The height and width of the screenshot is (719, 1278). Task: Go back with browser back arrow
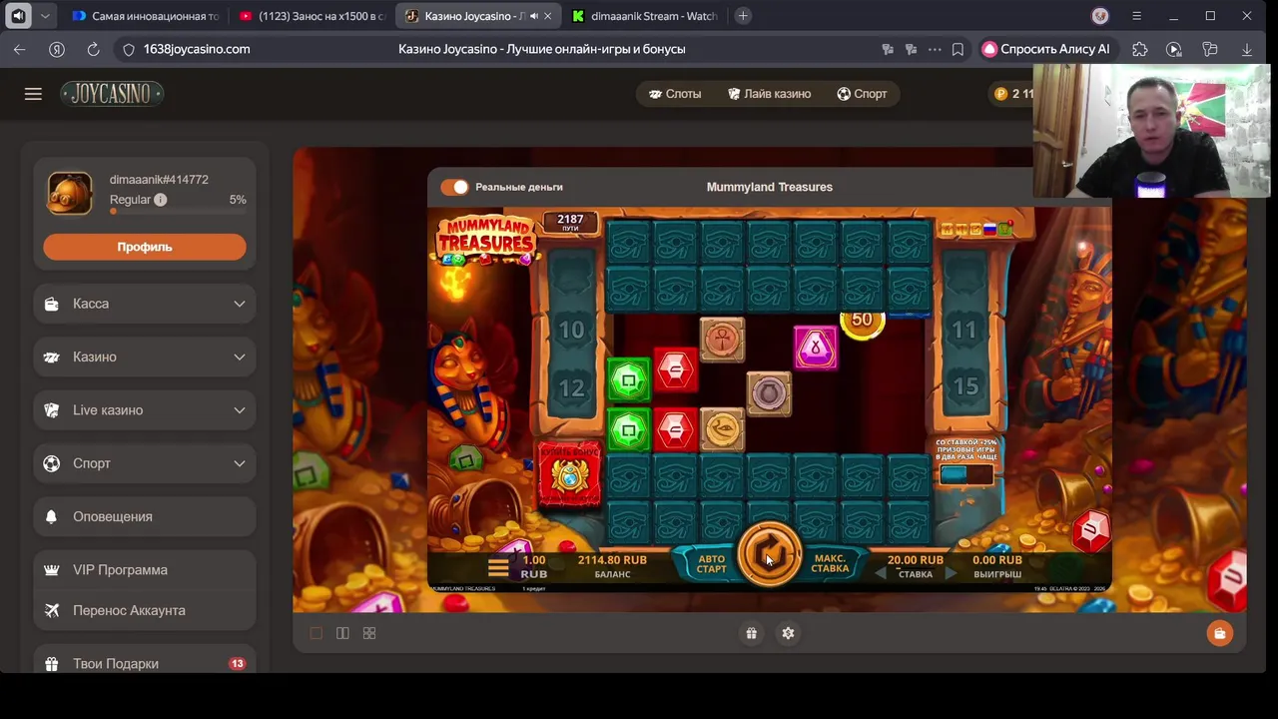point(20,49)
